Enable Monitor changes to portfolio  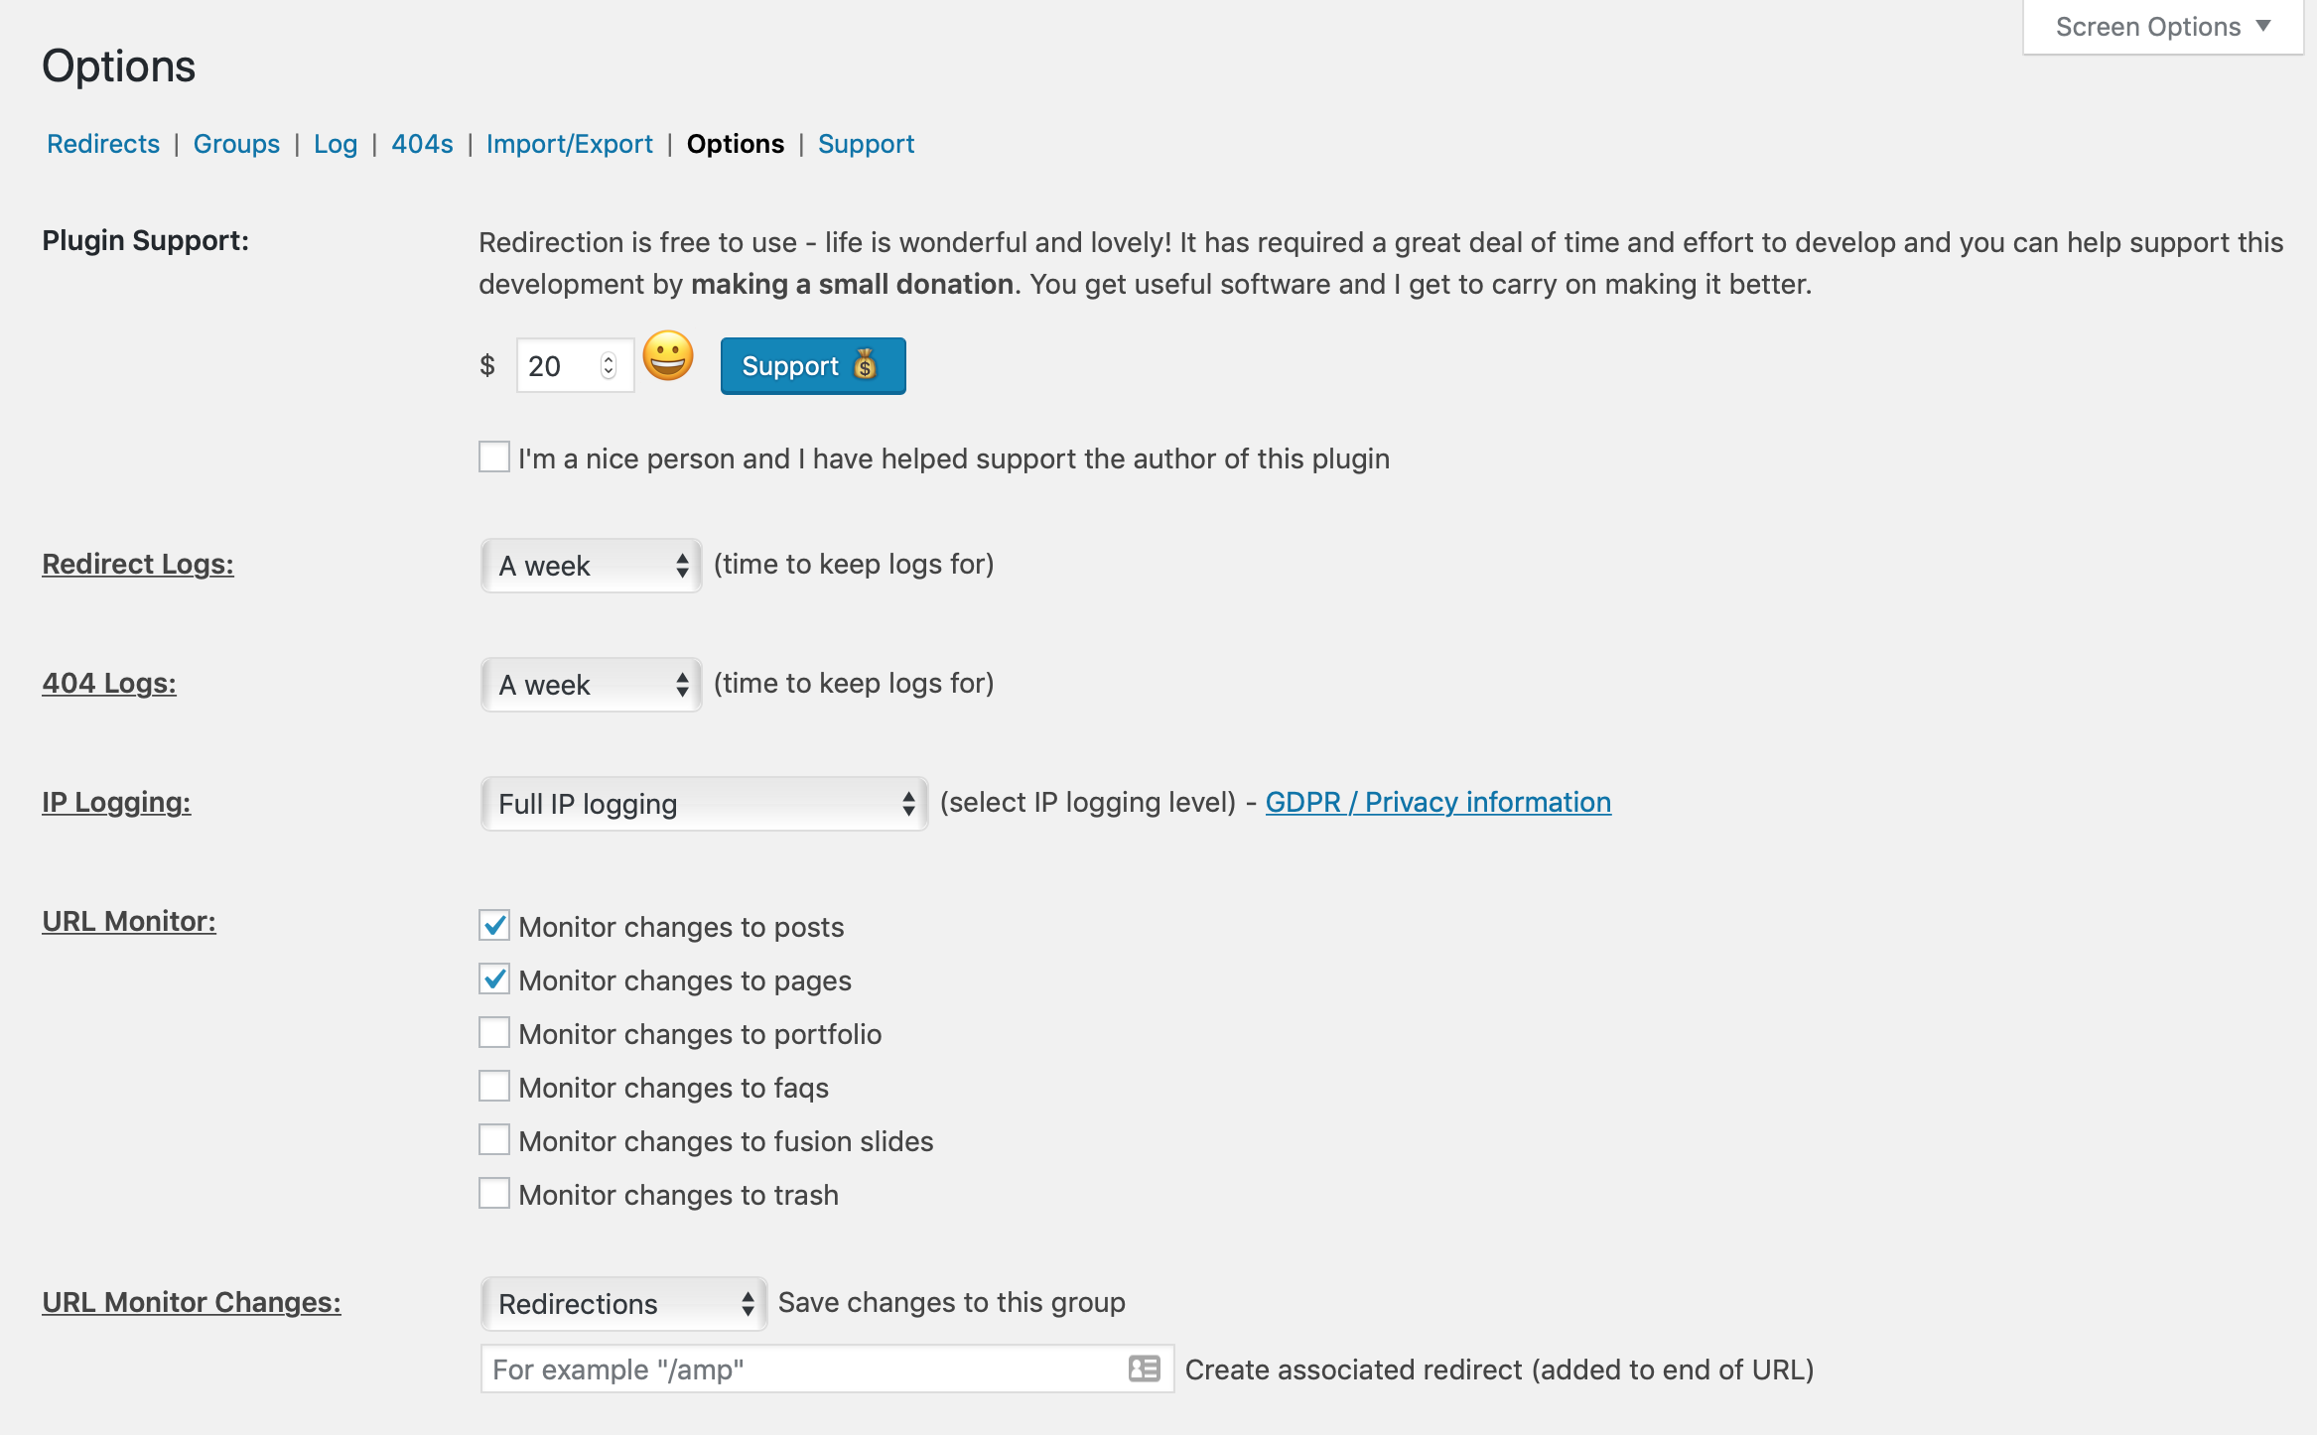click(x=494, y=1032)
